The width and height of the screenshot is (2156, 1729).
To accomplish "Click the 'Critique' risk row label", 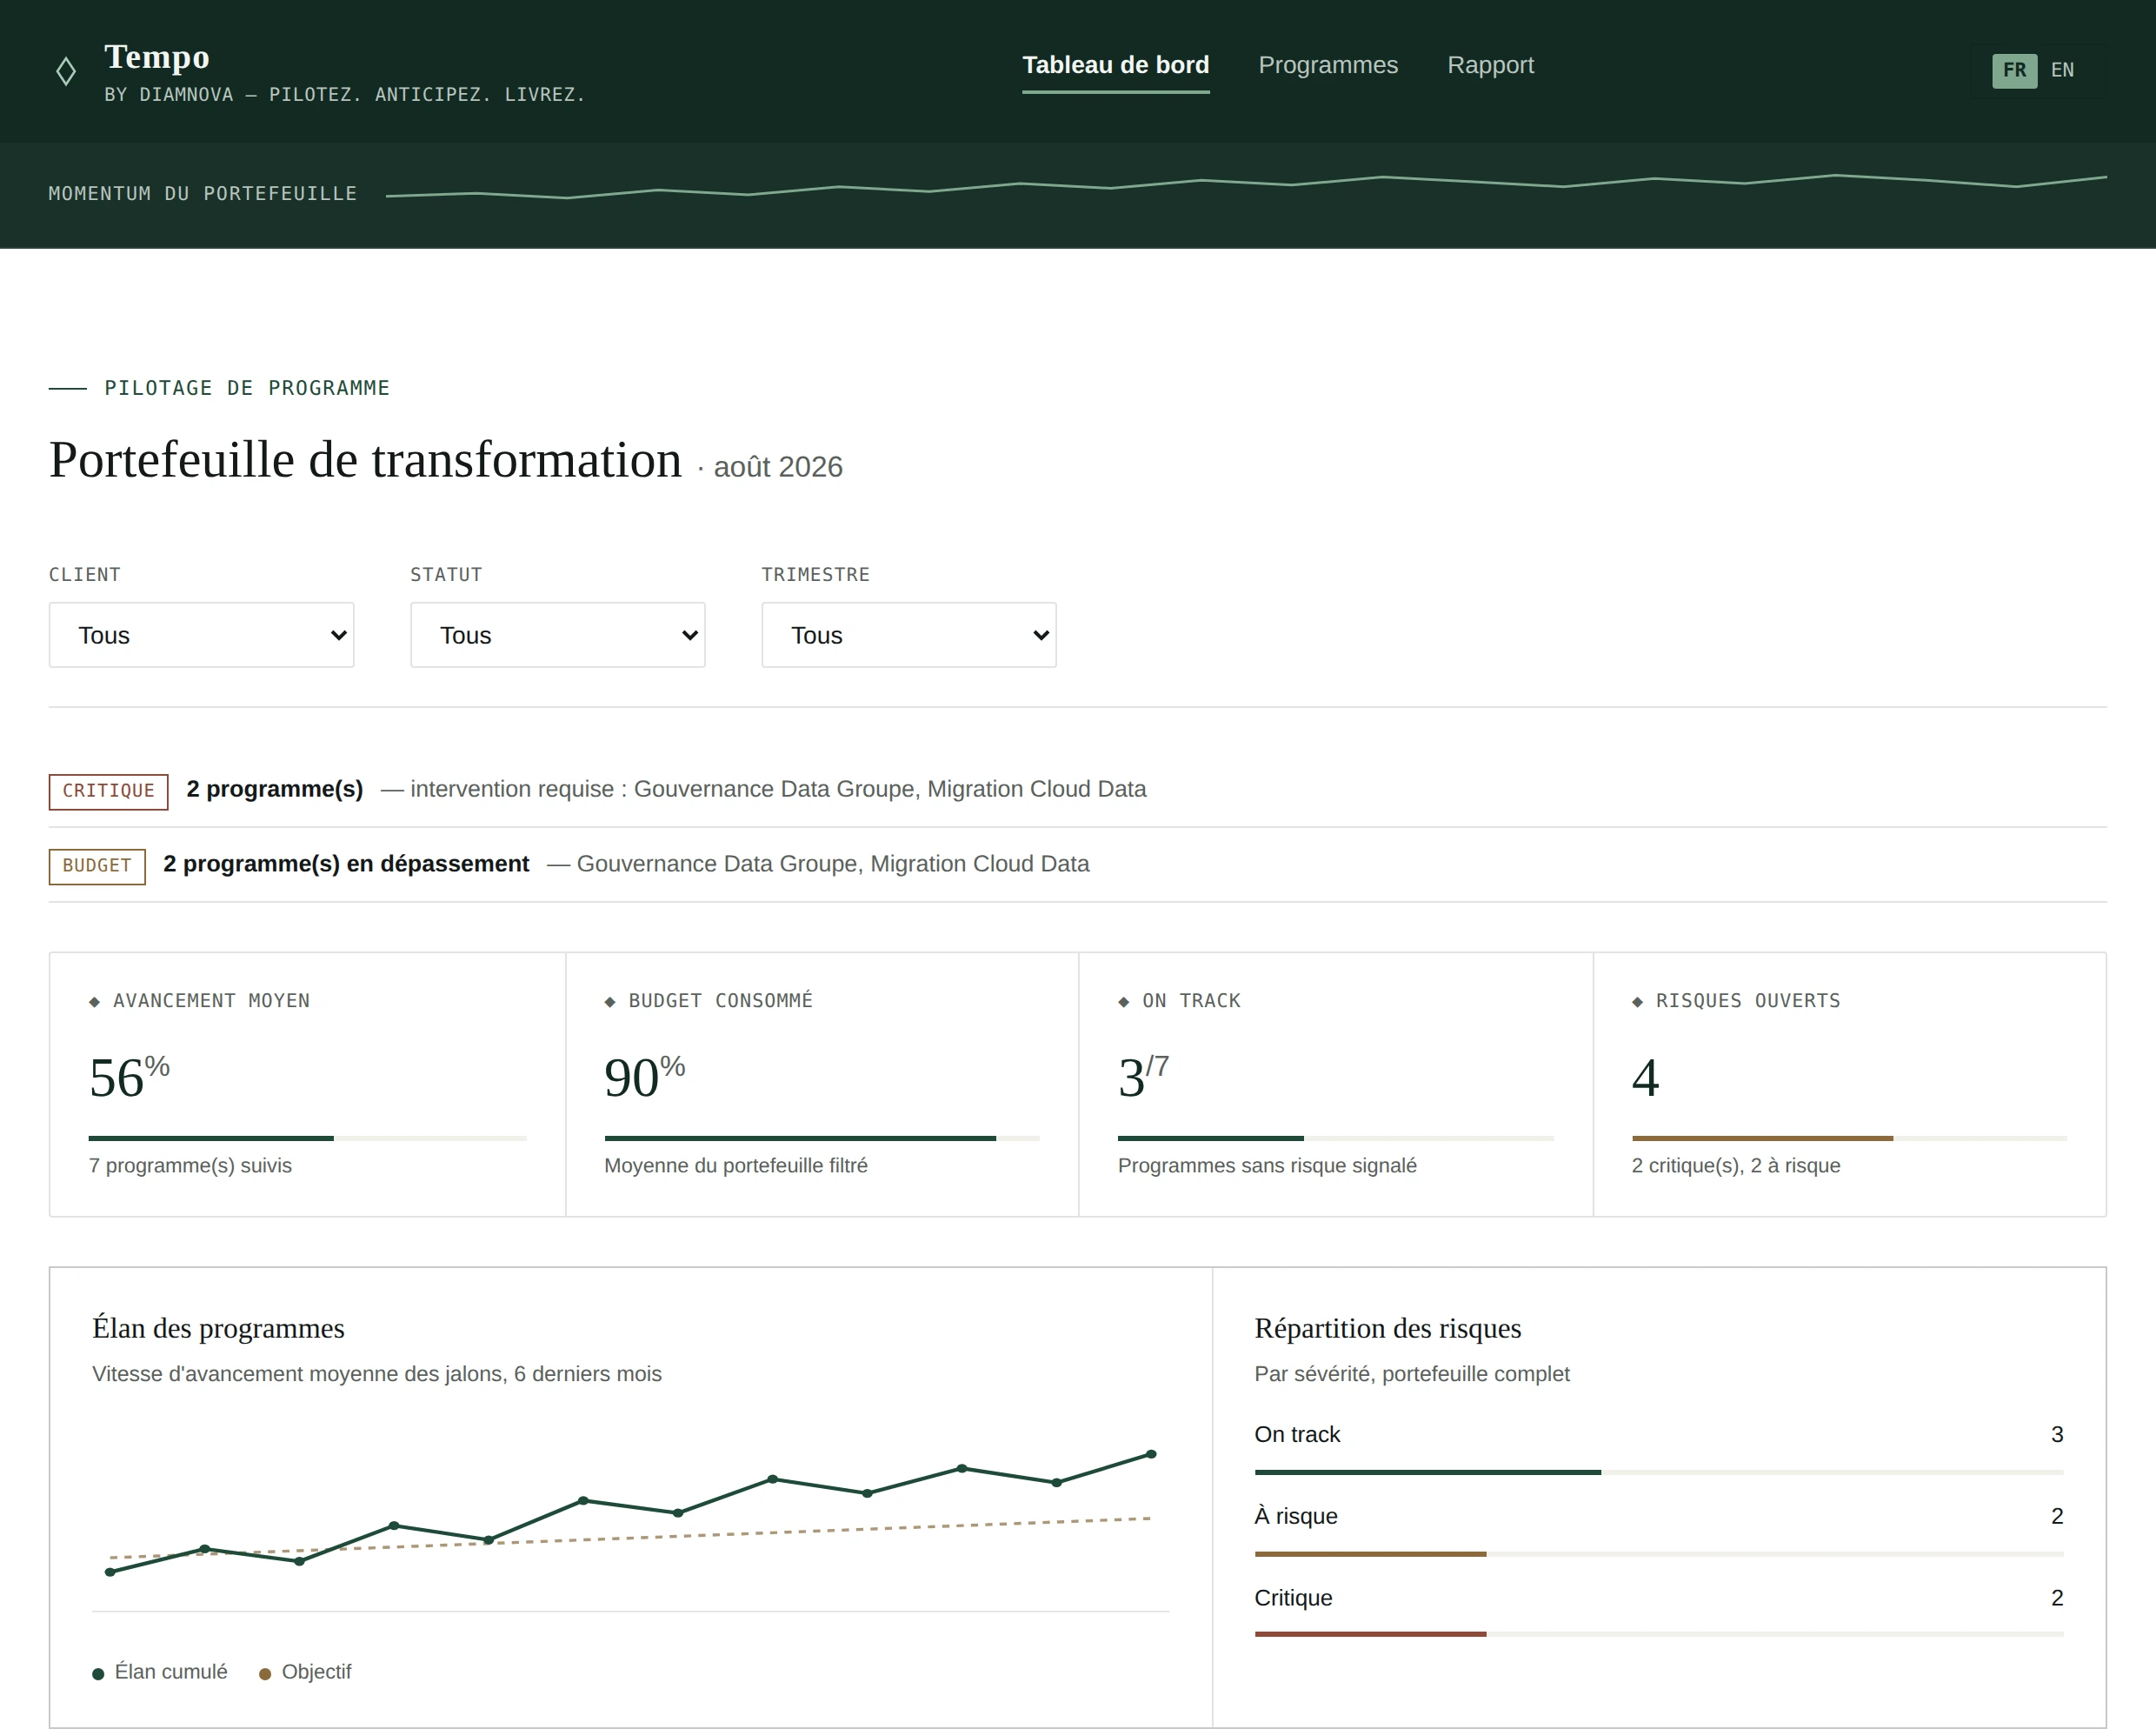I will pos(1293,1598).
